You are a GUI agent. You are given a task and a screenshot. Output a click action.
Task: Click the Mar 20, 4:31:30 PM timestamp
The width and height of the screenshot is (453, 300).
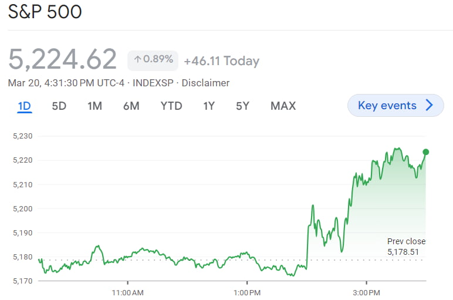point(66,83)
